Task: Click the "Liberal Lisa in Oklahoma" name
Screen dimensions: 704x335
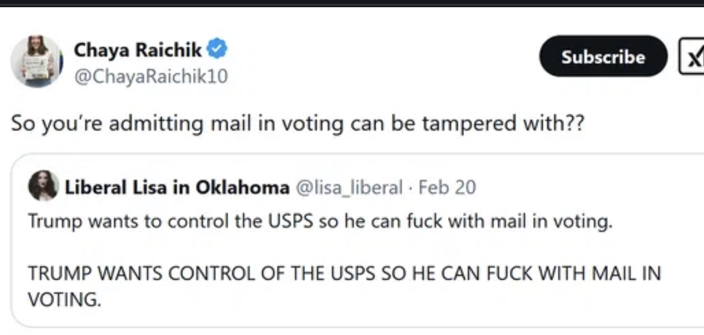Action: (x=177, y=188)
